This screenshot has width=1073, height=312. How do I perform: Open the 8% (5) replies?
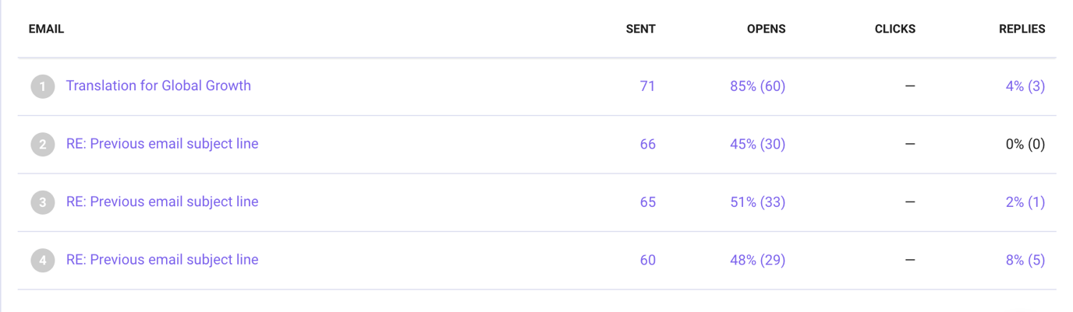point(1025,260)
